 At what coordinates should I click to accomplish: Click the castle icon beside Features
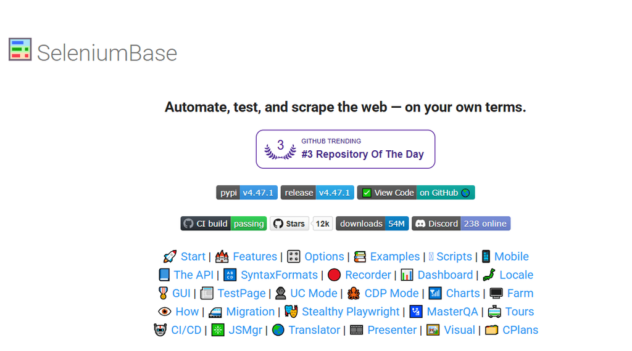pyautogui.click(x=222, y=257)
